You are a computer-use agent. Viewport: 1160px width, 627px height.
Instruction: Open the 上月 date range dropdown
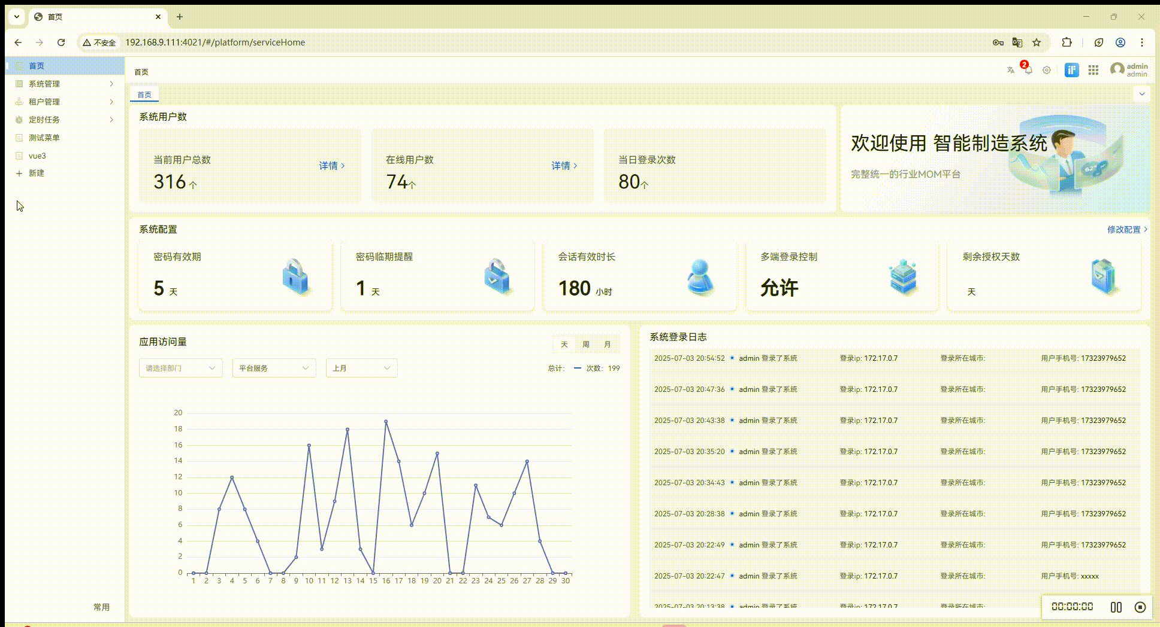tap(361, 368)
